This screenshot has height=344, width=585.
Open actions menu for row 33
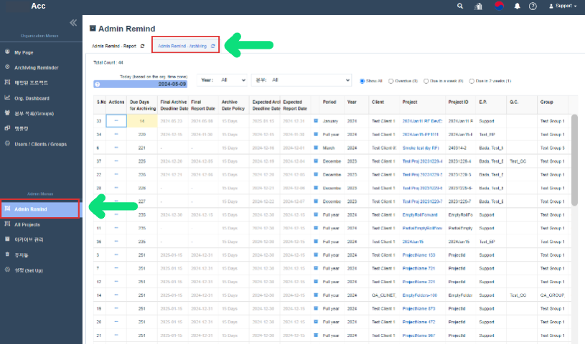click(116, 122)
